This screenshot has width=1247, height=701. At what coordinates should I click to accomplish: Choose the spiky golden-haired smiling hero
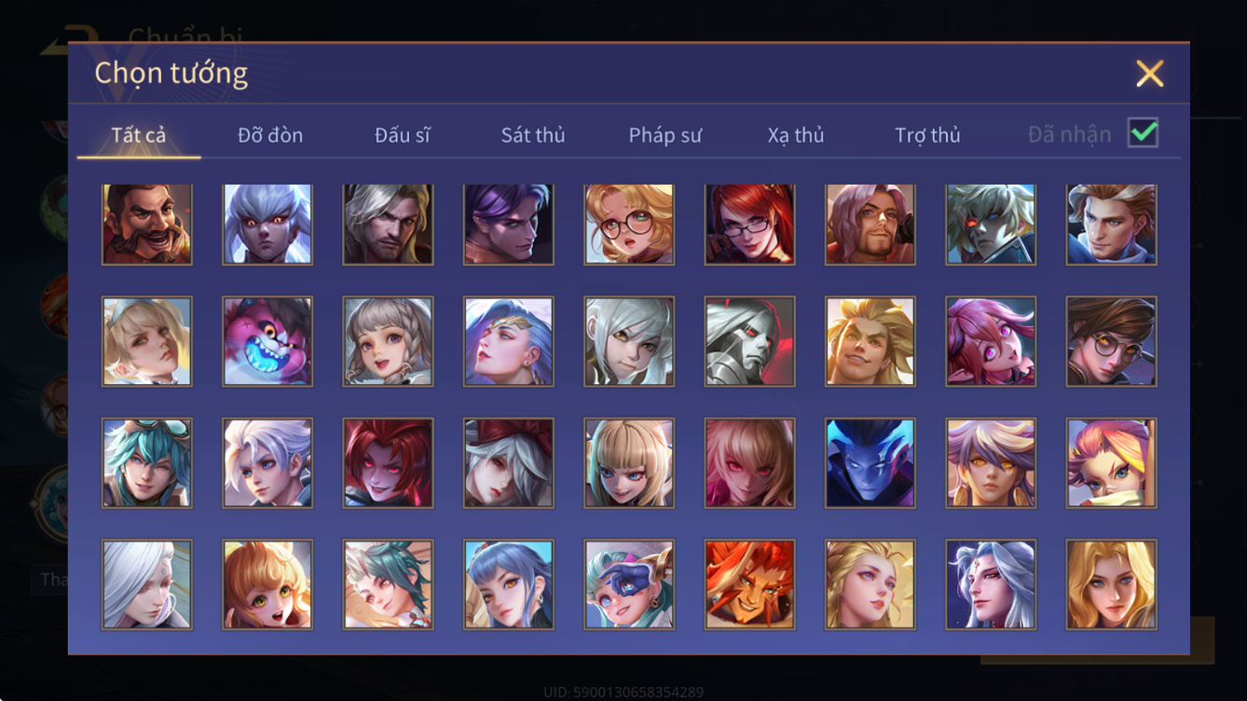pyautogui.click(x=870, y=341)
